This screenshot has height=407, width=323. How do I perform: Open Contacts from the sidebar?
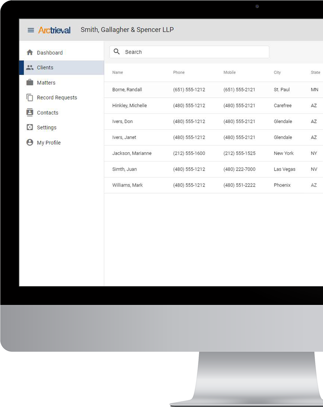pos(62,113)
